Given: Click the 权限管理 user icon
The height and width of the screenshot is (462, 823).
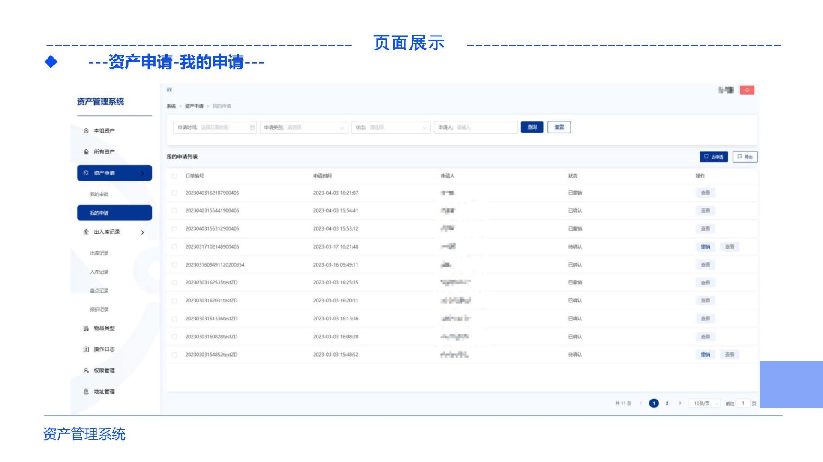Looking at the screenshot, I should [86, 370].
